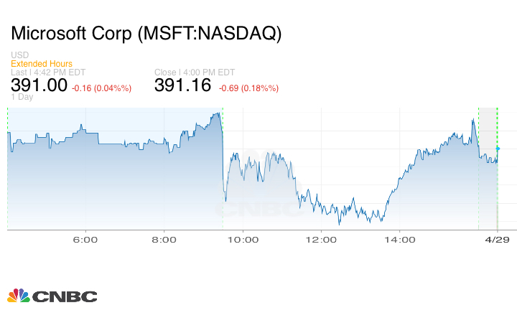The width and height of the screenshot is (517, 323).
Task: Click the 10:00 time axis label
Action: [242, 240]
